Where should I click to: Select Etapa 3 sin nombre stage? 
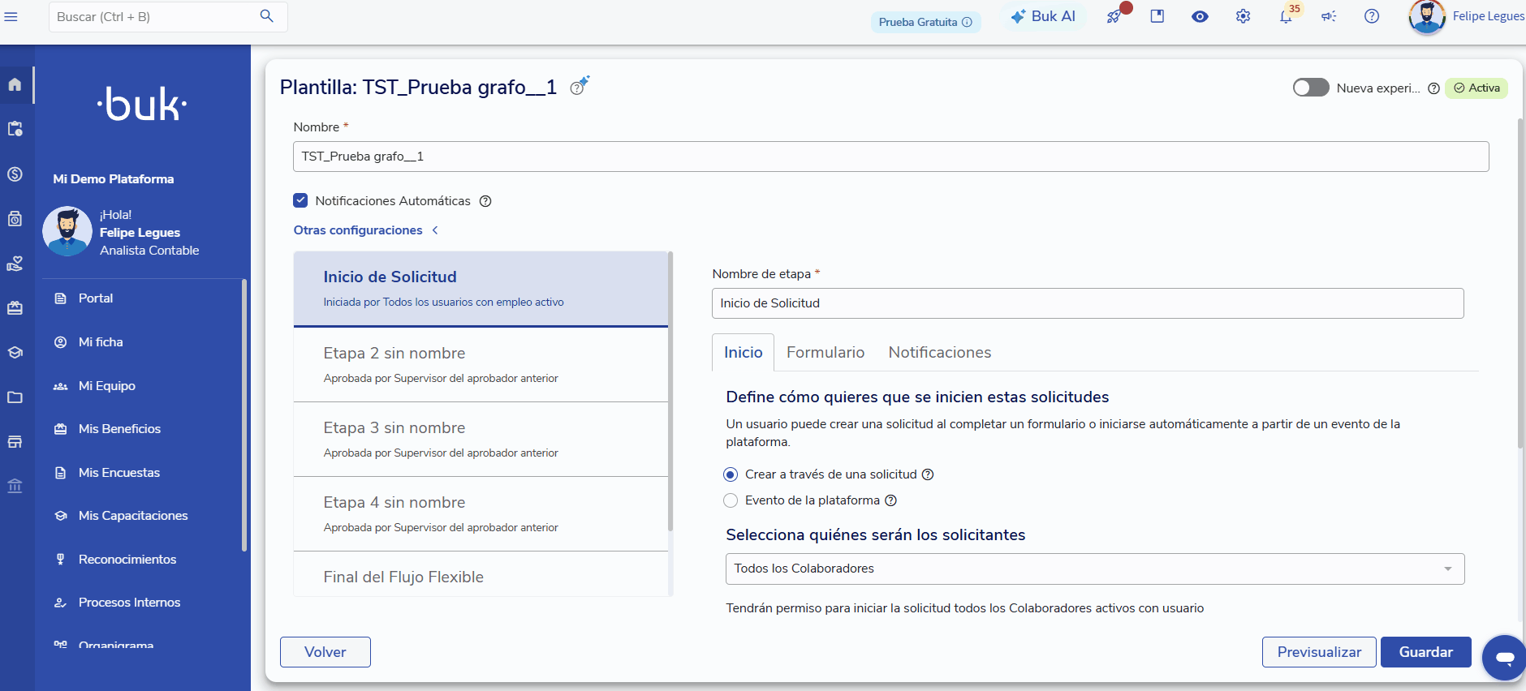point(481,440)
